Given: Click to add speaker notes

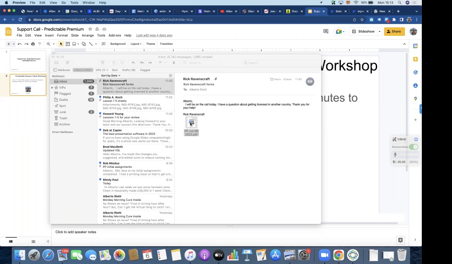Looking at the screenshot, I should pyautogui.click(x=76, y=232).
